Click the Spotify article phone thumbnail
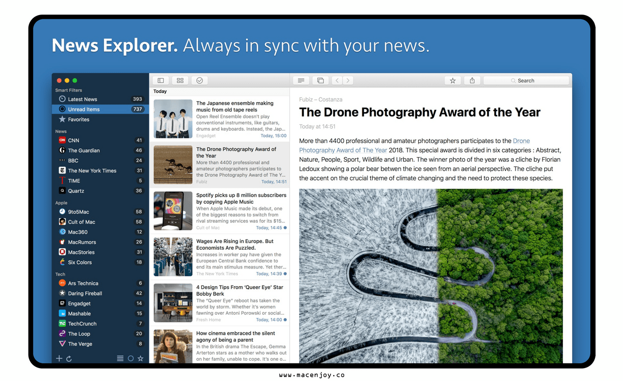623x381 pixels. [x=173, y=211]
